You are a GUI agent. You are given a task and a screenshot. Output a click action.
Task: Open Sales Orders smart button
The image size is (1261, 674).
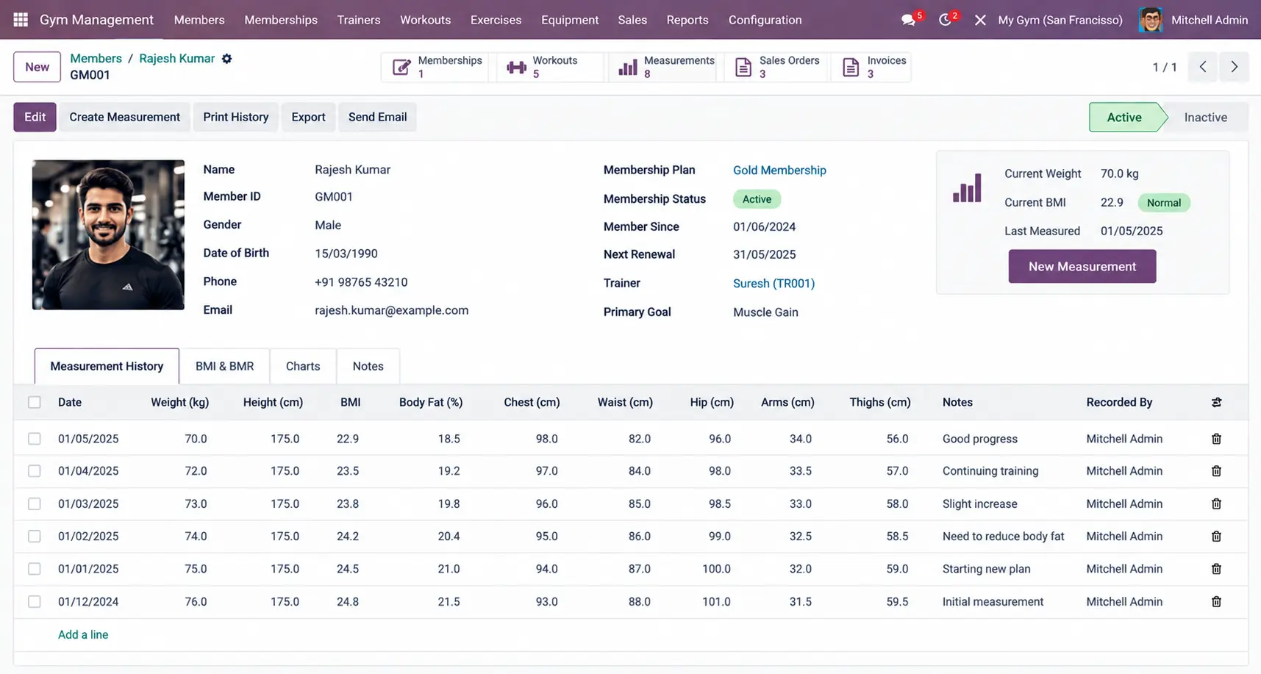[777, 67]
